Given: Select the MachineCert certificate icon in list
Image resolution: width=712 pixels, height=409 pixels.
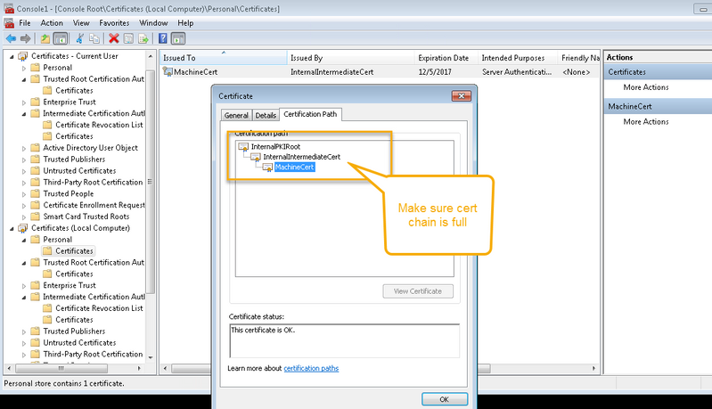Looking at the screenshot, I should click(x=168, y=71).
